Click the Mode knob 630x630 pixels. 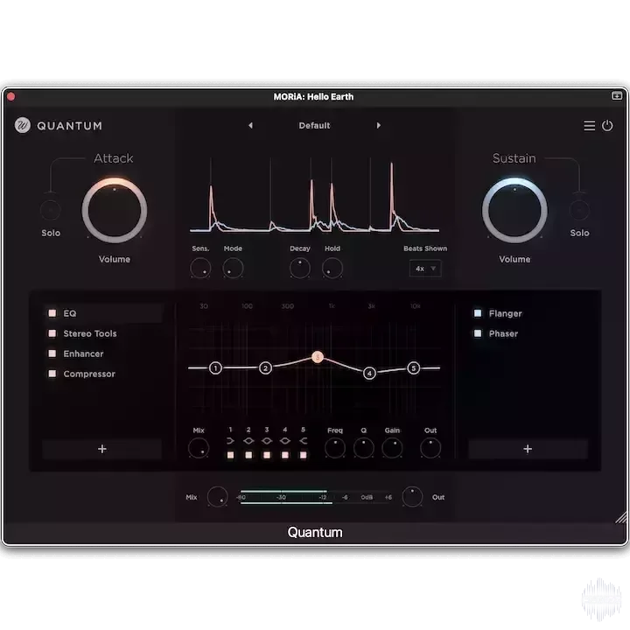(x=233, y=268)
